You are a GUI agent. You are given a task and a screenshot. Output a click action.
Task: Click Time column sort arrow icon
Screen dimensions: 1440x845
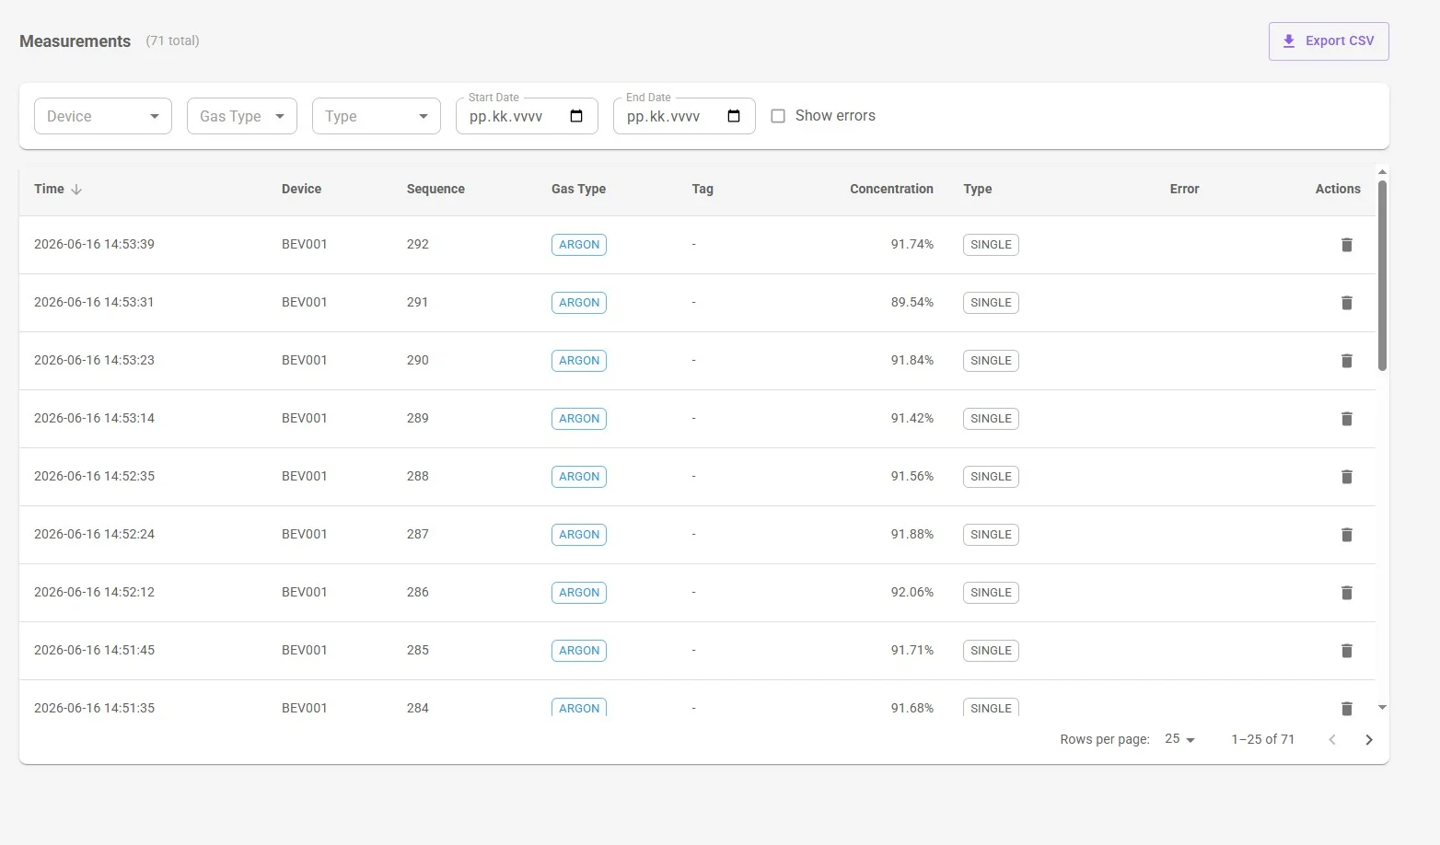click(x=76, y=190)
